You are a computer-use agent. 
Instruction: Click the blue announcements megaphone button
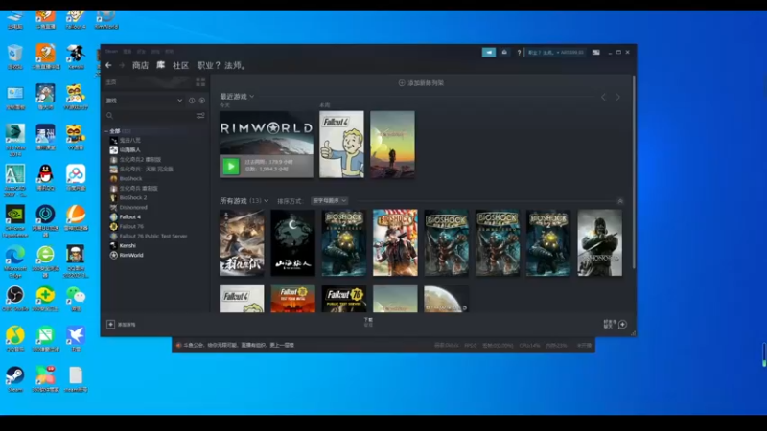(x=489, y=53)
